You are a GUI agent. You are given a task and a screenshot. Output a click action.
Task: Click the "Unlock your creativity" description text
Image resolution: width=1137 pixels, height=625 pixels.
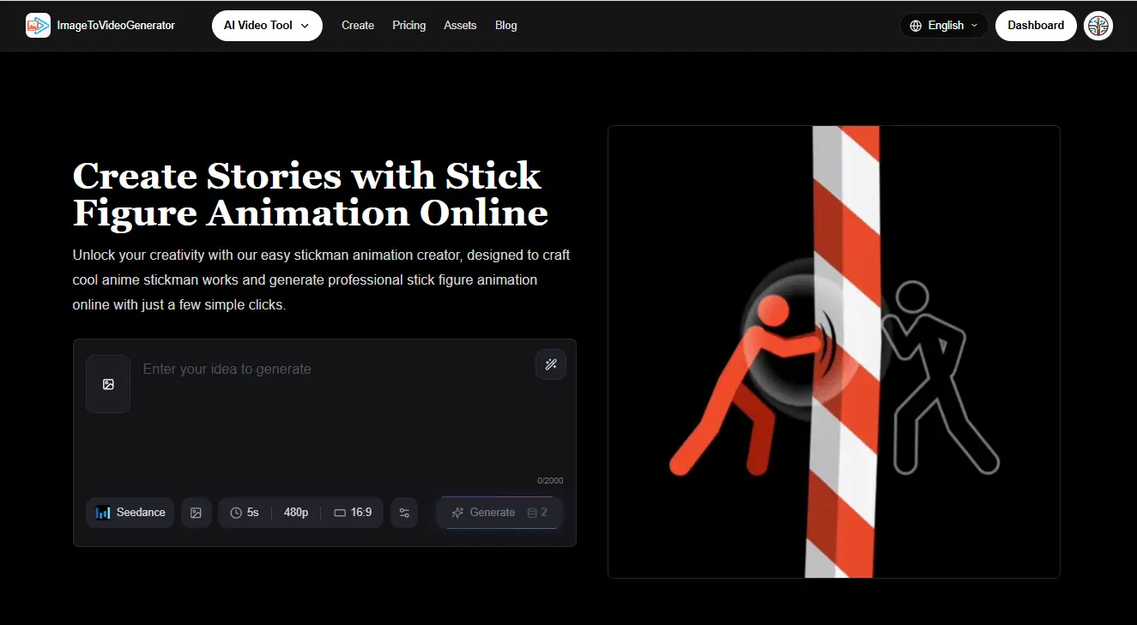coord(321,279)
